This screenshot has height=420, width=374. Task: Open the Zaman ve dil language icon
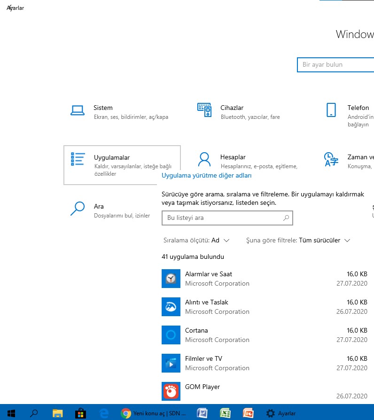pos(331,159)
